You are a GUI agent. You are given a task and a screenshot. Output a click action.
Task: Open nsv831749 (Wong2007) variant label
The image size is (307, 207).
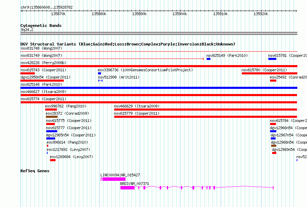(41, 55)
